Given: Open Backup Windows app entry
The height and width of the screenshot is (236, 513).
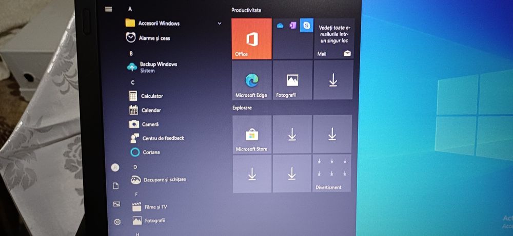Looking at the screenshot, I should [x=152, y=67].
